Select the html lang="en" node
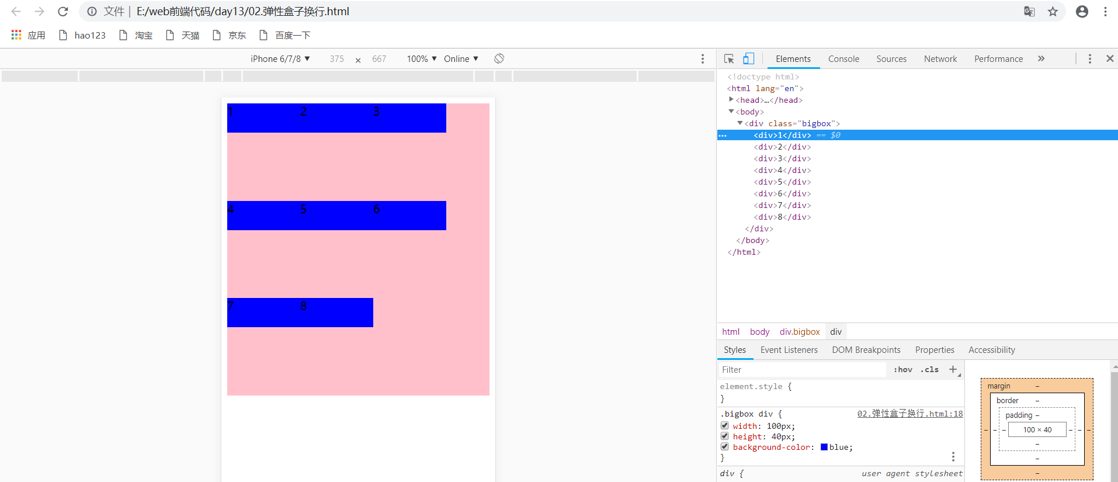Screen dimensions: 1118x482 765,88
